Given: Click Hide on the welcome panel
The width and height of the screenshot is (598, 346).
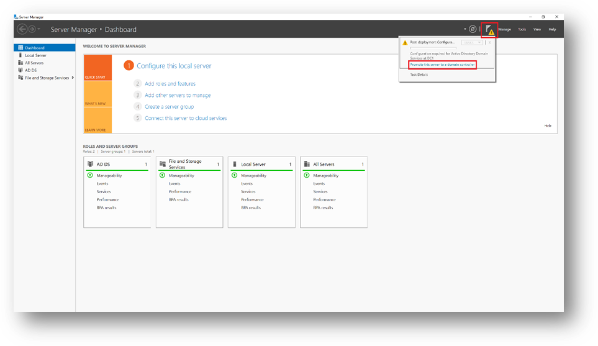Looking at the screenshot, I should pyautogui.click(x=548, y=125).
